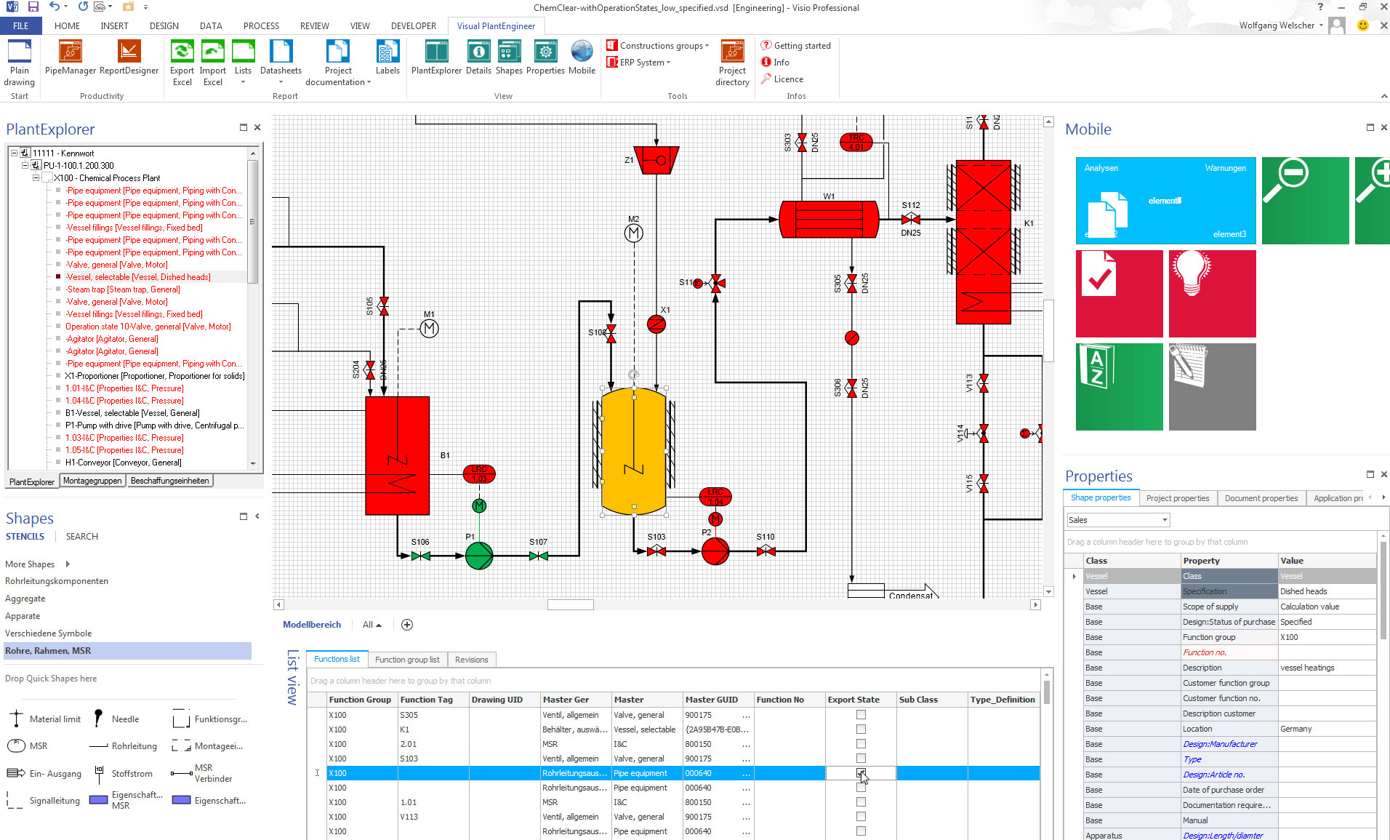Click the drawing horizontal scrollbar thumb

tap(570, 604)
